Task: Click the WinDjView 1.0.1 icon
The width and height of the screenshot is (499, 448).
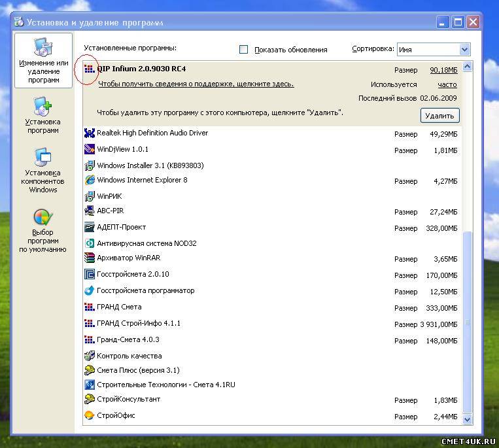Action: (x=90, y=150)
